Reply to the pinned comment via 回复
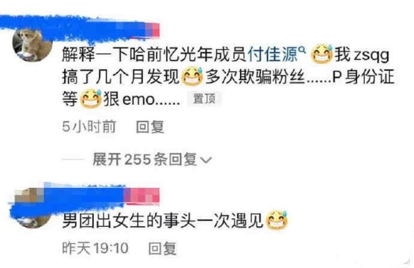The height and width of the screenshot is (268, 414). pos(150,127)
